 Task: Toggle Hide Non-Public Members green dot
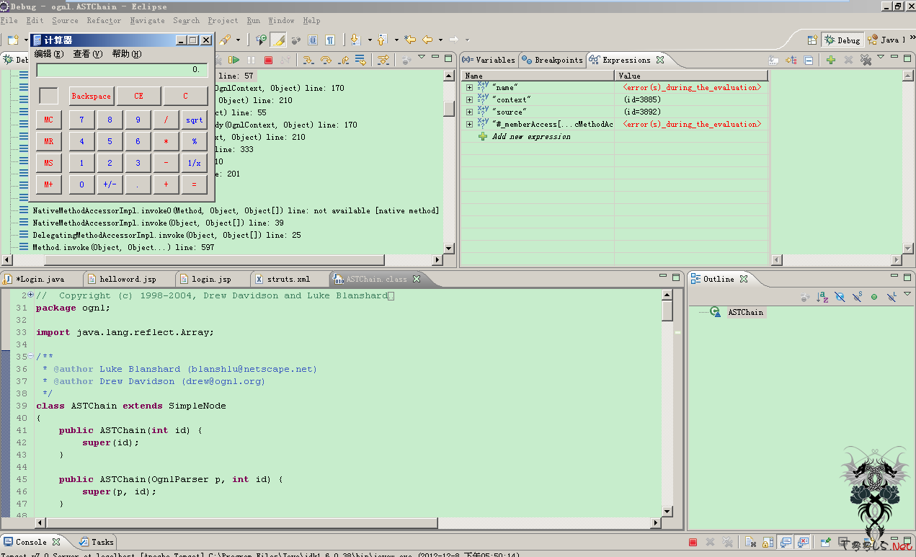(874, 297)
